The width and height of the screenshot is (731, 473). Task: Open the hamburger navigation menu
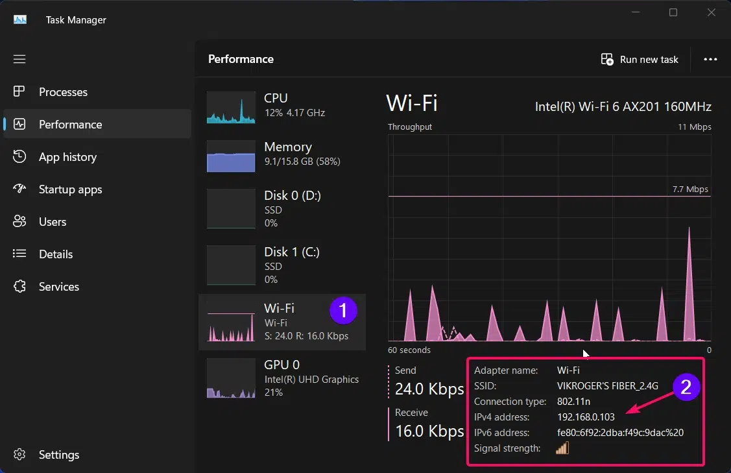coord(19,59)
